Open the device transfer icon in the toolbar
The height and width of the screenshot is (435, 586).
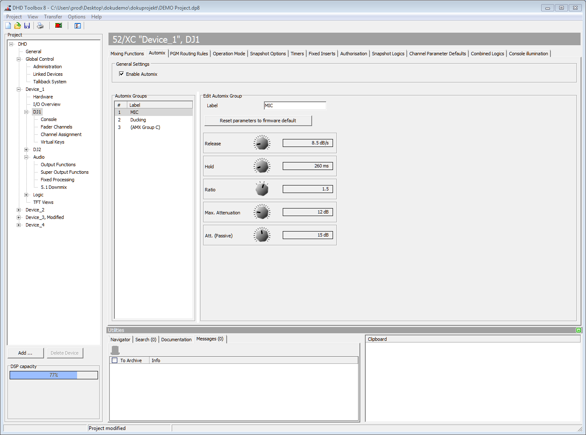click(x=58, y=26)
